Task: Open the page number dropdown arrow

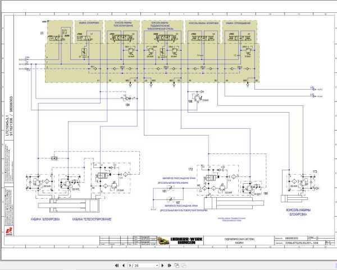Action: pos(157,266)
